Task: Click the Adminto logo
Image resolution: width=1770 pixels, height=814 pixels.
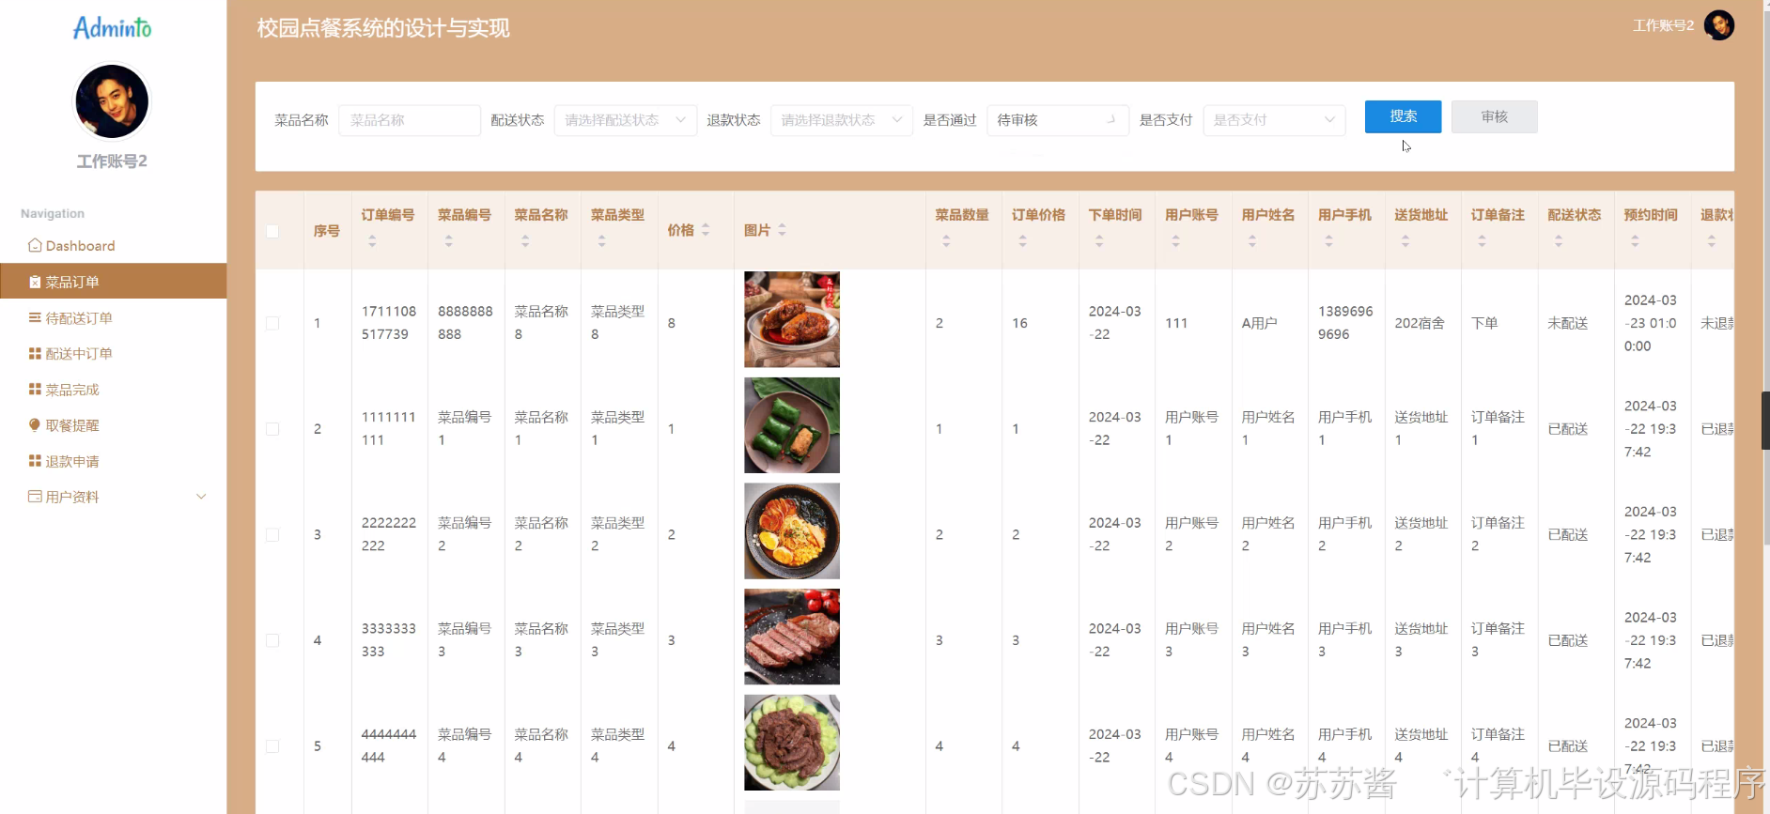Action: [112, 28]
